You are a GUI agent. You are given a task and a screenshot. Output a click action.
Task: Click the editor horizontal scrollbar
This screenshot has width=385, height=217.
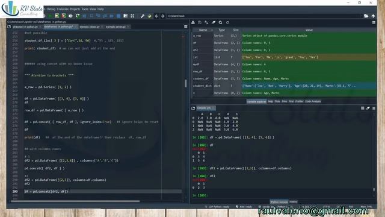tap(75, 201)
